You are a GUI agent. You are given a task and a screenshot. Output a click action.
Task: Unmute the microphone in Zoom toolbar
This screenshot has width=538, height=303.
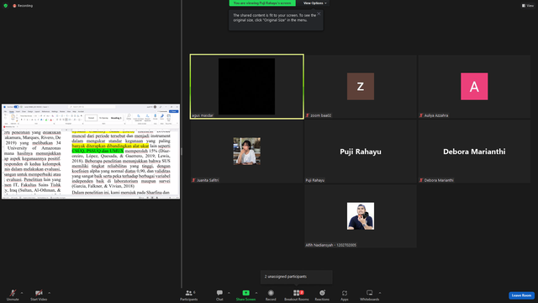click(13, 295)
